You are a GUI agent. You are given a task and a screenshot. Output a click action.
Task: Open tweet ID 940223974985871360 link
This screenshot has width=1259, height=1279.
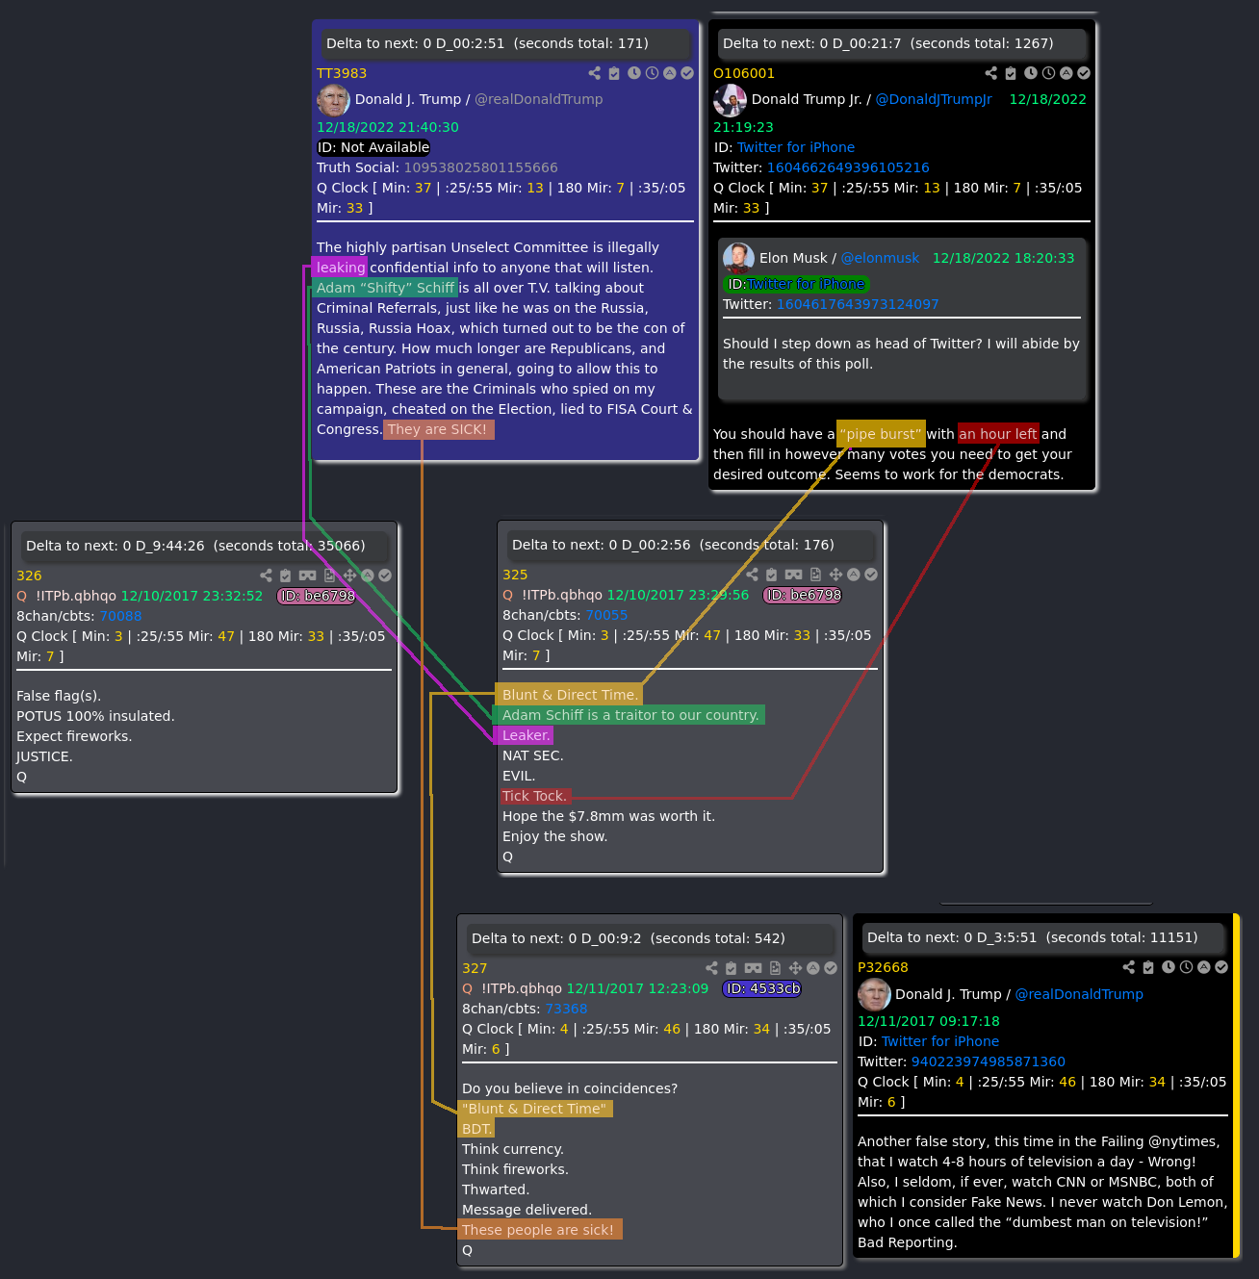point(989,1062)
